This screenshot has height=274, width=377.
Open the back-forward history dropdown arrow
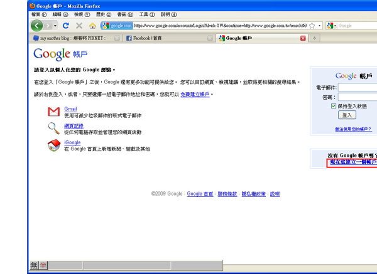pyautogui.click(x=55, y=26)
